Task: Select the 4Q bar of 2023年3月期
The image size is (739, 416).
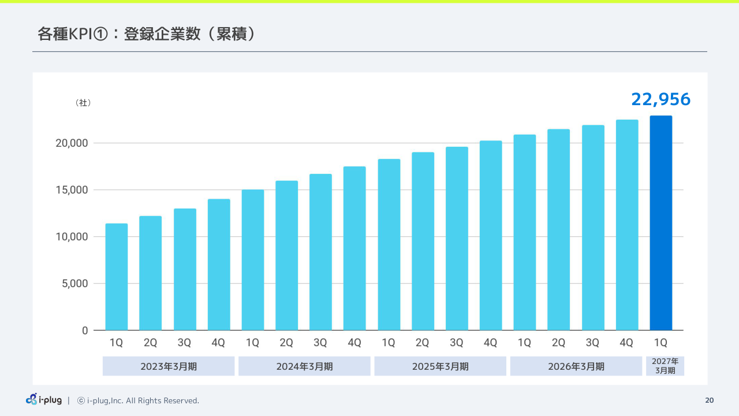Action: (x=218, y=265)
